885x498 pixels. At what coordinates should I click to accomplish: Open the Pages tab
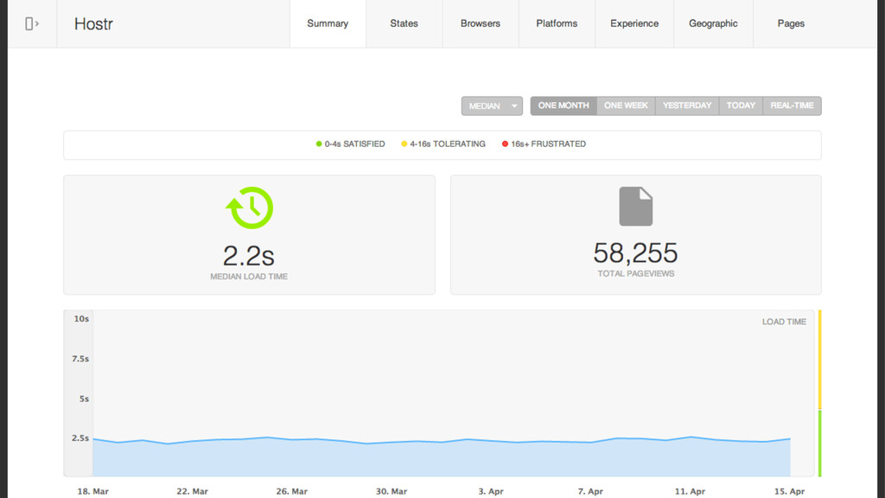pyautogui.click(x=791, y=23)
